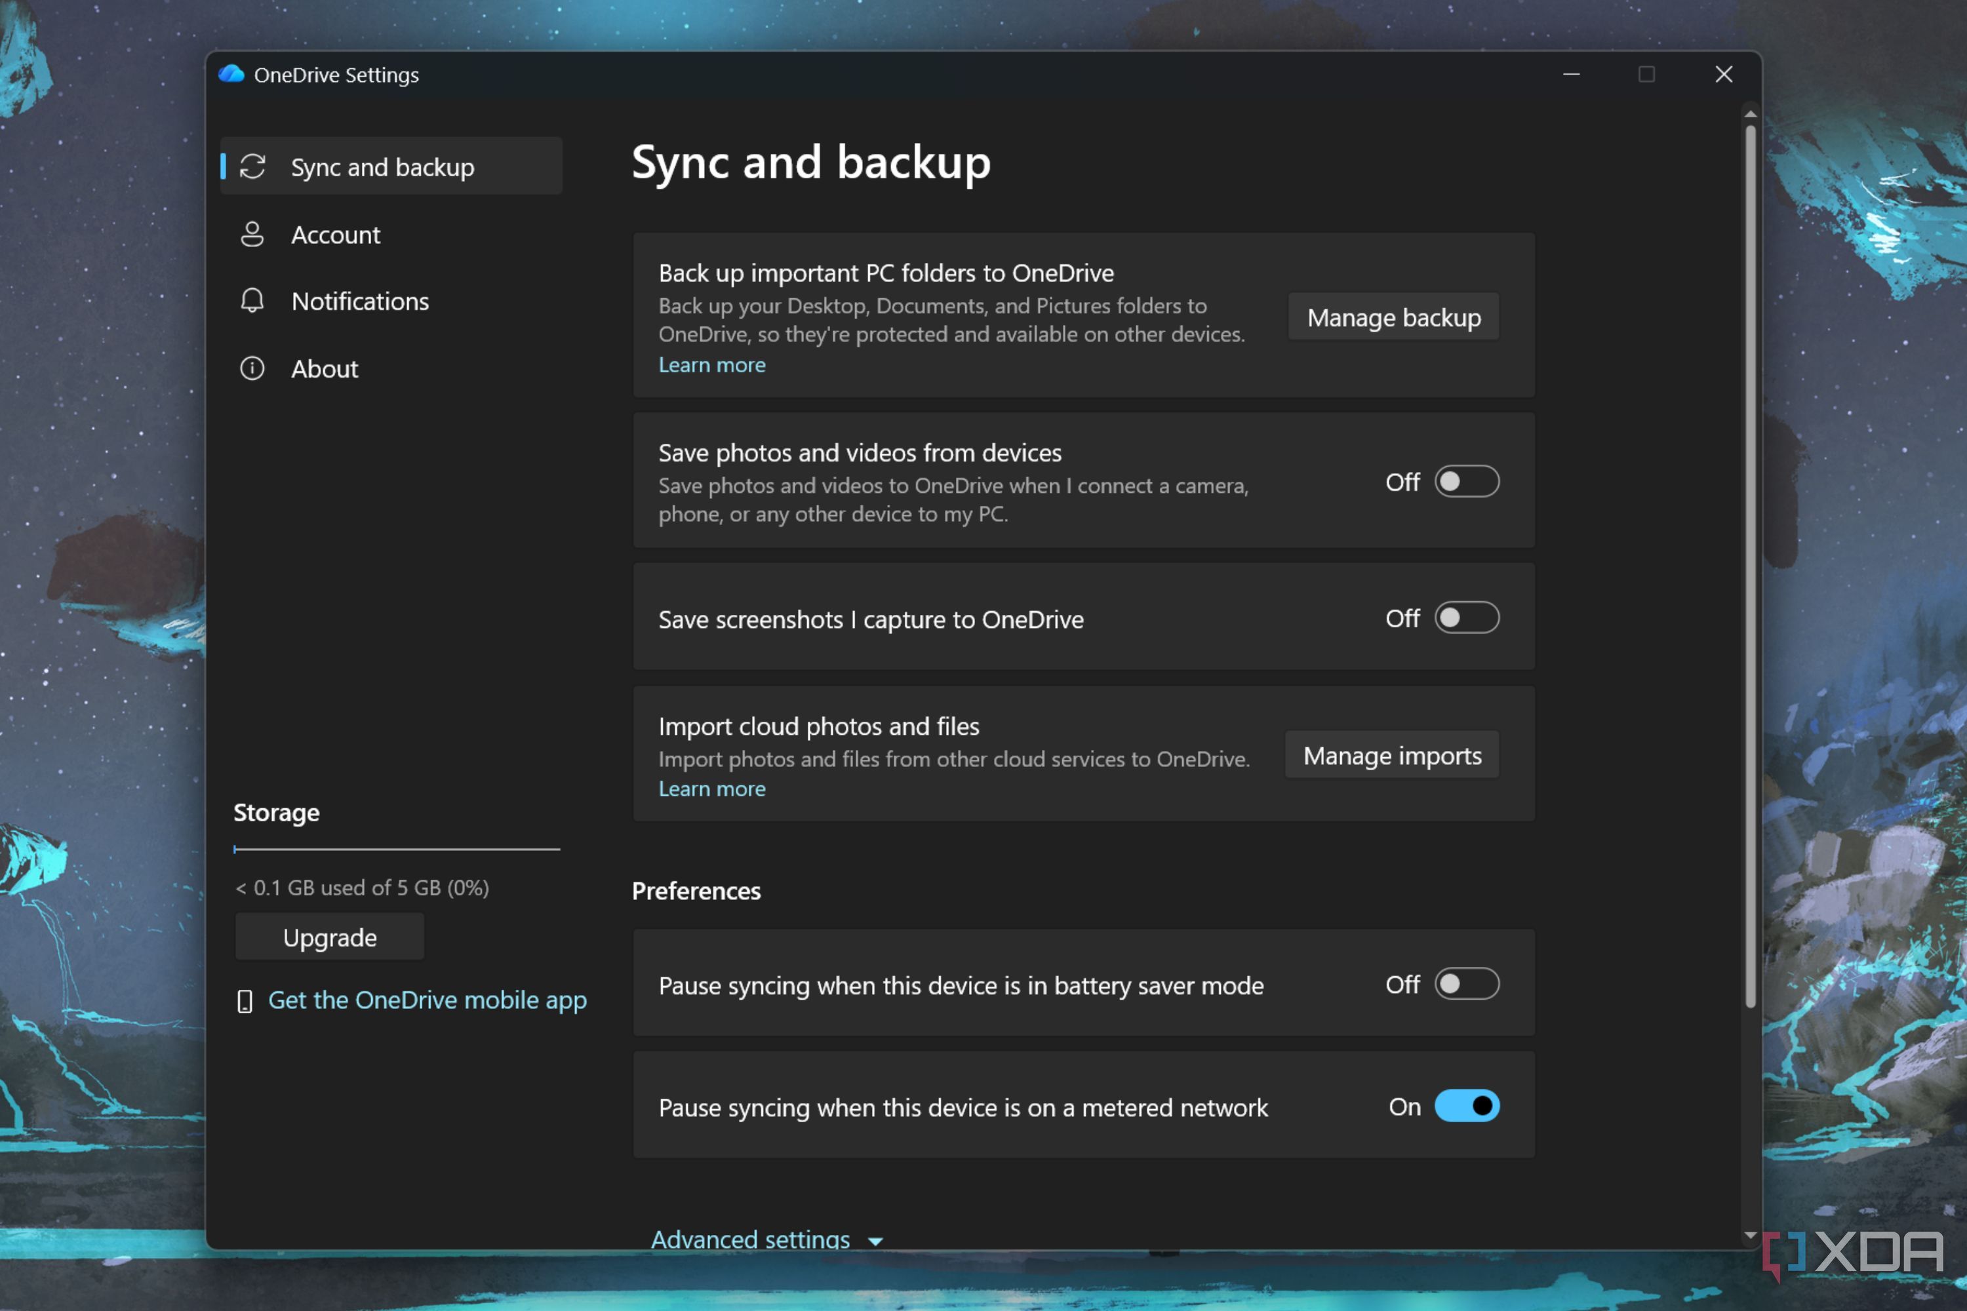Toggle pause syncing in battery saver mode
The image size is (1967, 1311).
[1467, 984]
